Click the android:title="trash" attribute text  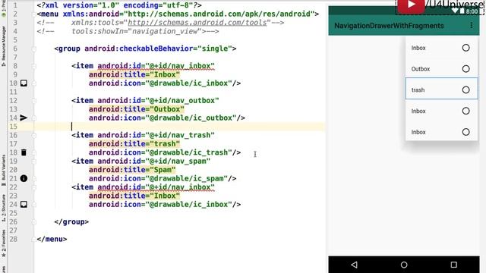point(134,144)
